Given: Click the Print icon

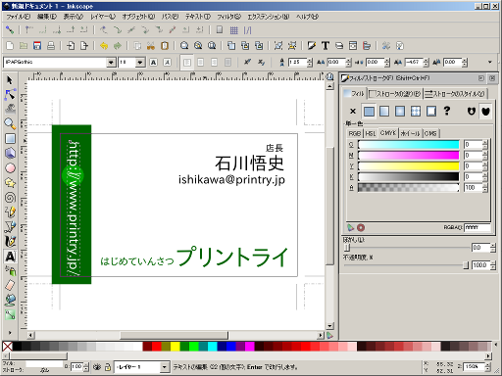Looking at the screenshot, I should pyautogui.click(x=51, y=46).
